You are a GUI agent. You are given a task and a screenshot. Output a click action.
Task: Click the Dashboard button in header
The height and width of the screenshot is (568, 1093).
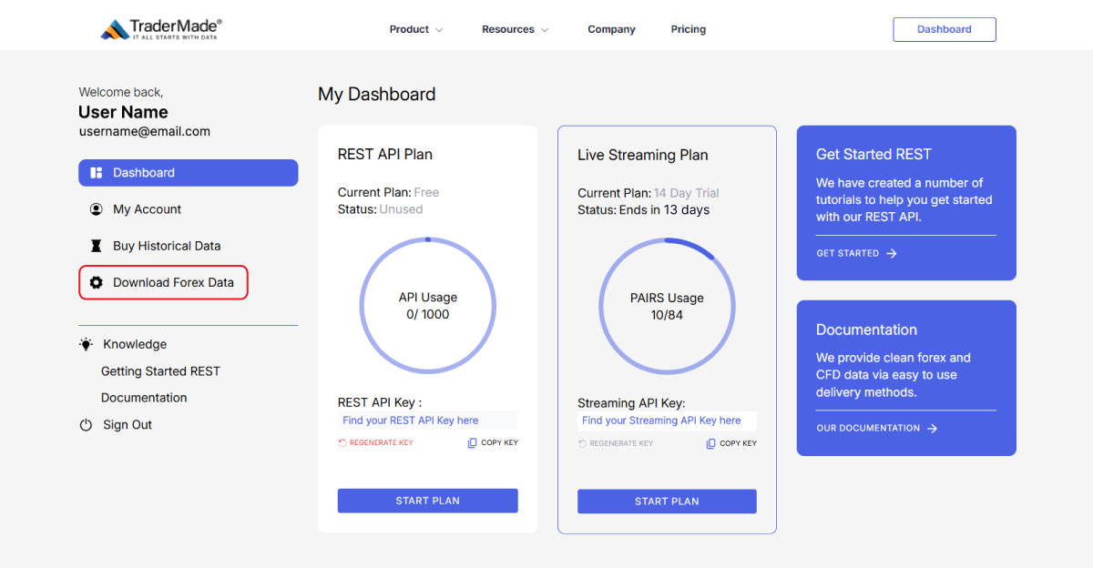[x=945, y=29]
